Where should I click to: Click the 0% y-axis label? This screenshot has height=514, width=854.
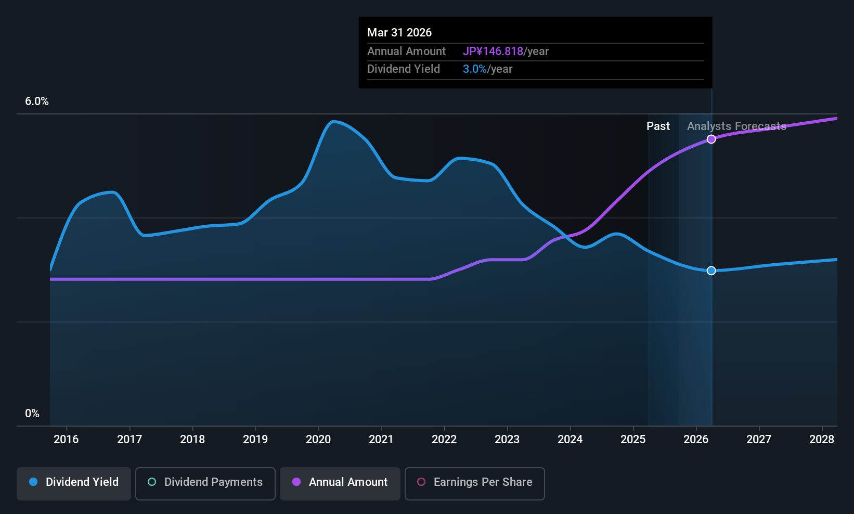pos(32,414)
